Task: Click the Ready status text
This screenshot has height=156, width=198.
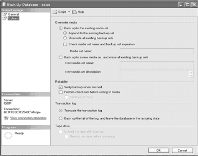Action: pos(19,133)
